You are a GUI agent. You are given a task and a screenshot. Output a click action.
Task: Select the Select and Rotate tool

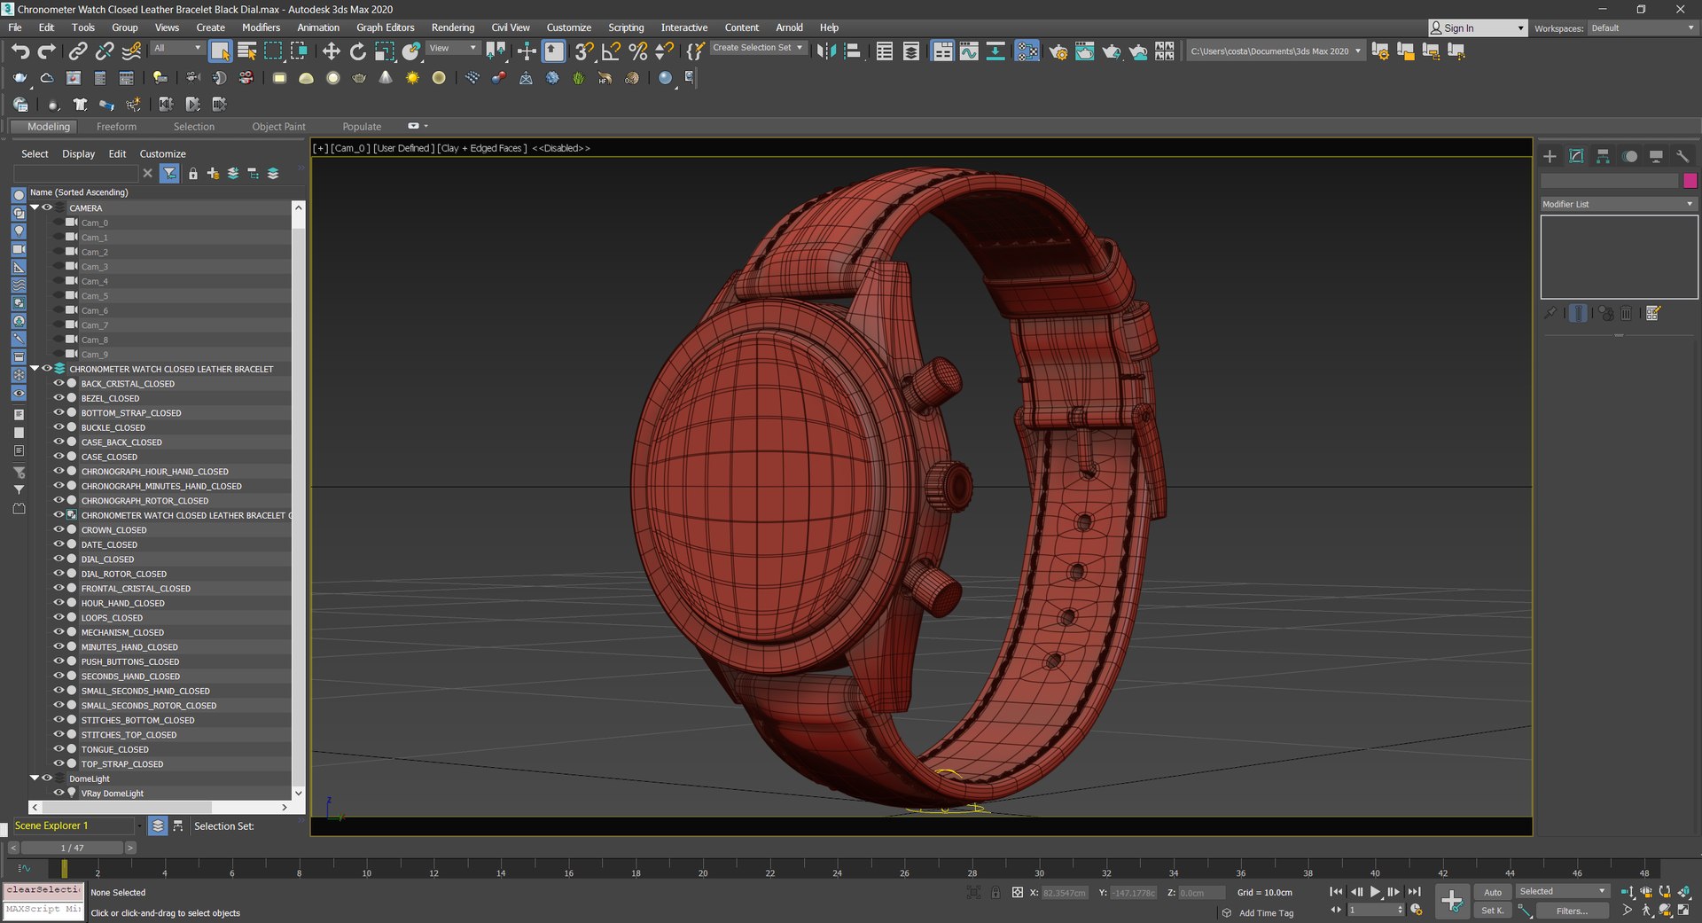[x=358, y=51]
